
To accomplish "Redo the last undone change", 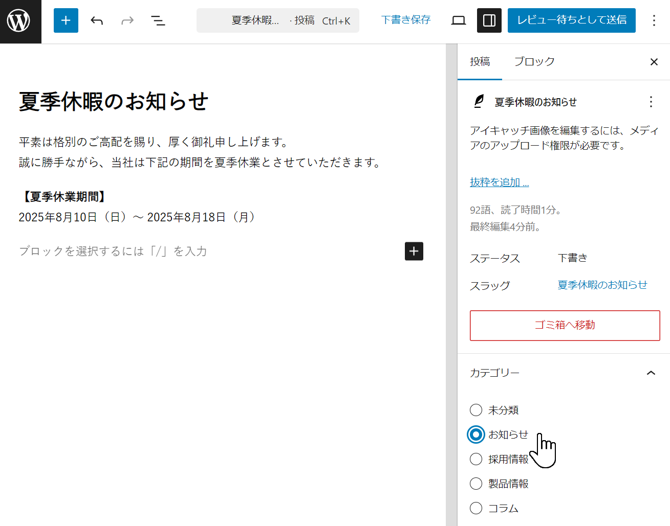I will [127, 20].
